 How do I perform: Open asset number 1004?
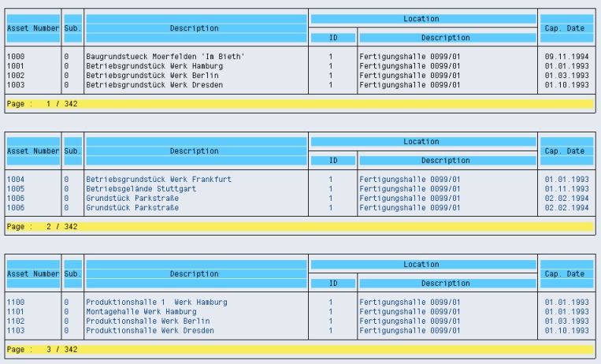(x=15, y=180)
